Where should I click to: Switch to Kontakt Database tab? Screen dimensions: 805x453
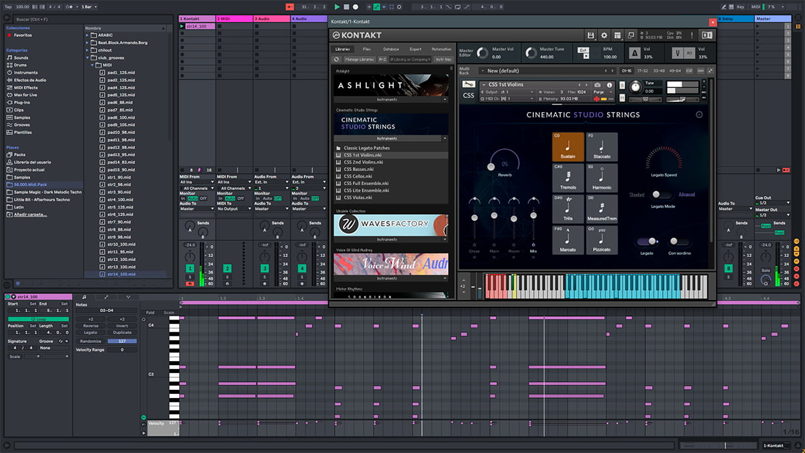point(391,49)
